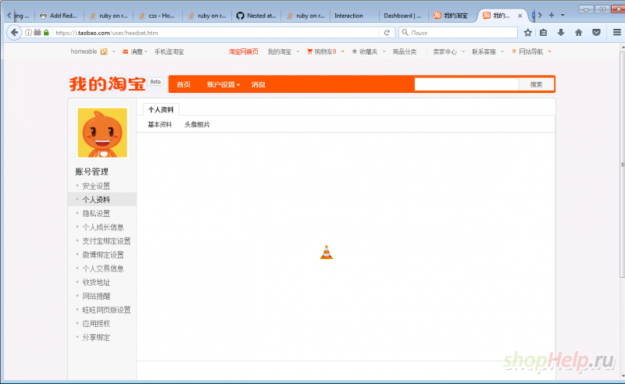The width and height of the screenshot is (625, 384).
Task: Reload the page with the refresh icon
Action: click(387, 33)
